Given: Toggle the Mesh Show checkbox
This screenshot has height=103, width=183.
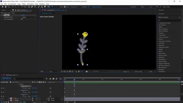Looking at the screenshot, I should click(x=65, y=7).
